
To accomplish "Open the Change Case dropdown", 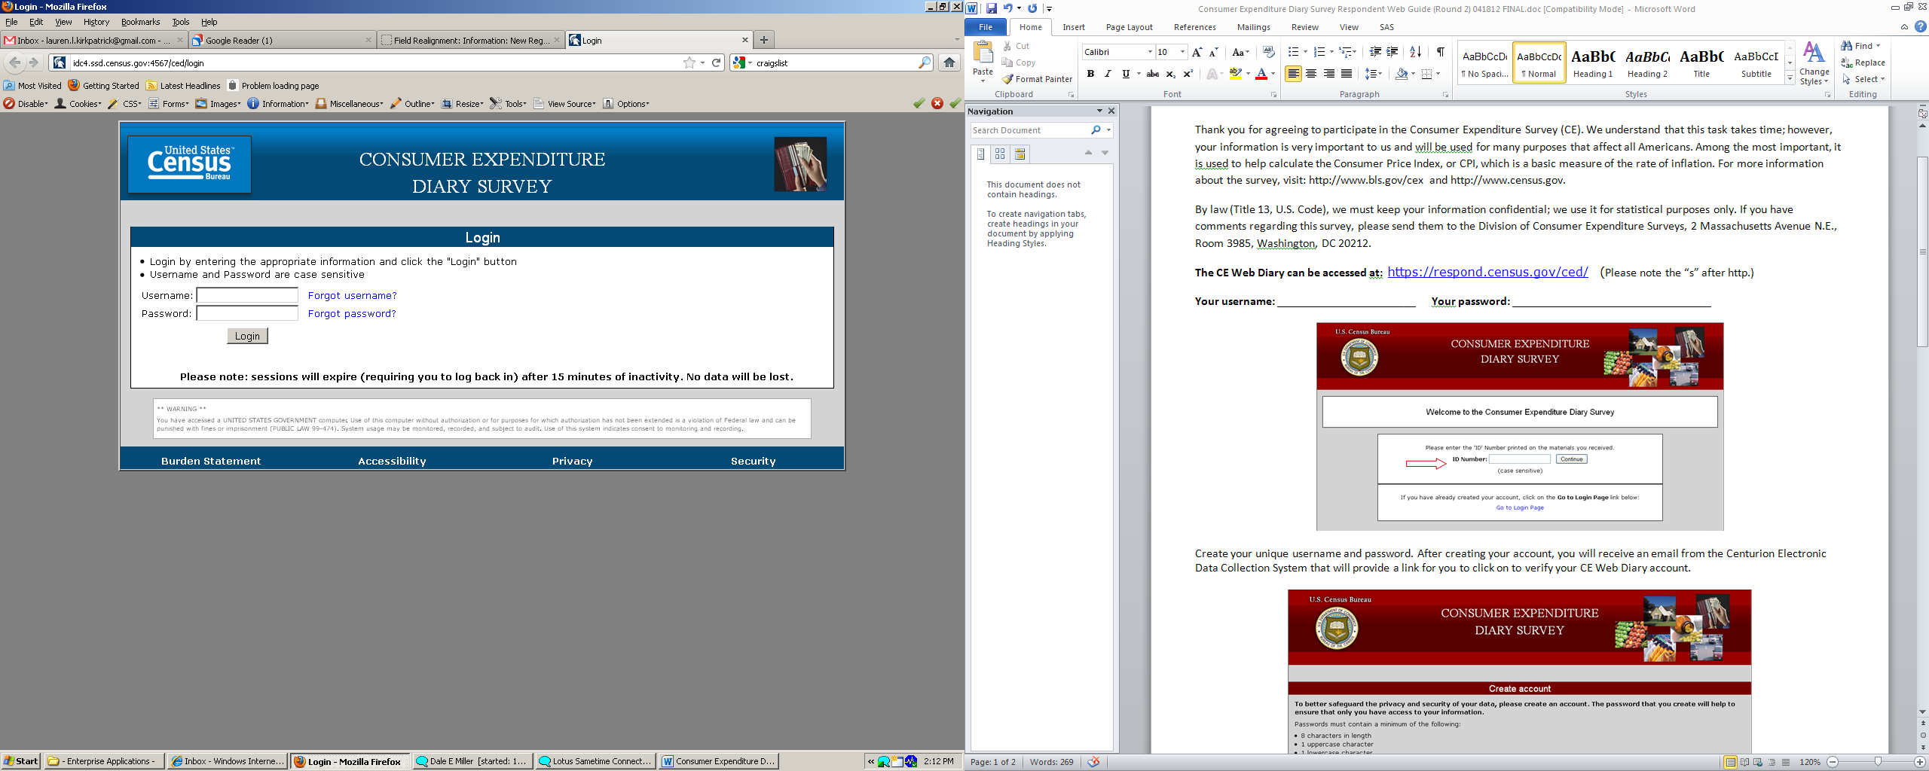I will pos(1240,52).
